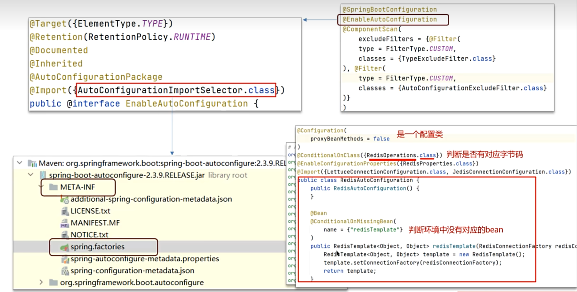Select spring-configuration-metadata.json in the tree

132,271
